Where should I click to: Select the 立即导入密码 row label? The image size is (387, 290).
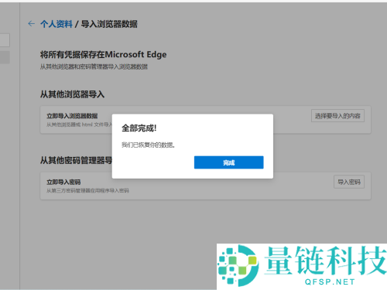(63, 182)
